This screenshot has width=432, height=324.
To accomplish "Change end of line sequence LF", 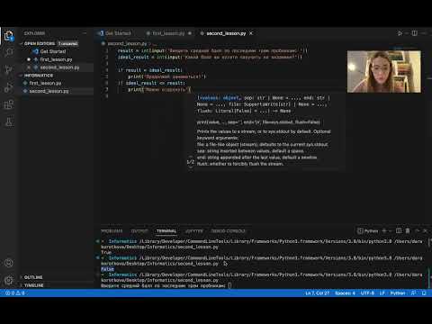I will (x=382, y=293).
